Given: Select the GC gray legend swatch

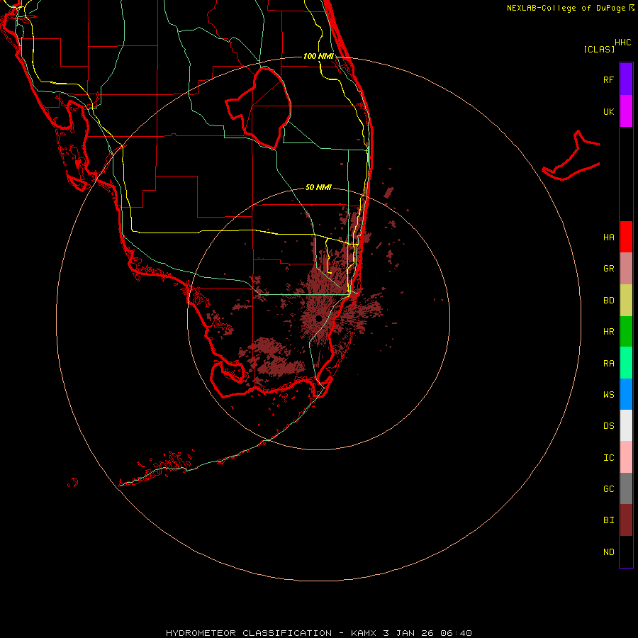Looking at the screenshot, I should pos(626,488).
